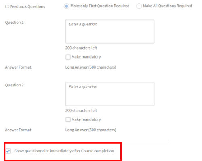Image resolution: width=202 pixels, height=161 pixels.
Task: Click the Make mandatory text label for Question 1
Action: (86, 57)
